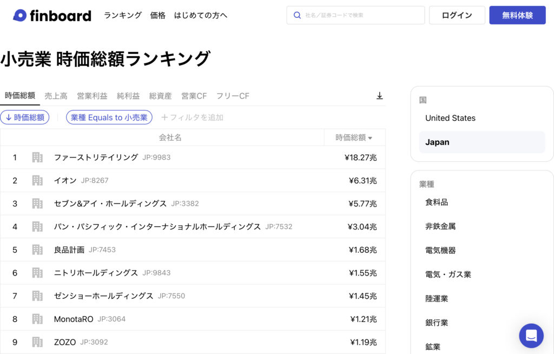Open the chat support bubble
The height and width of the screenshot is (354, 554).
(x=531, y=336)
